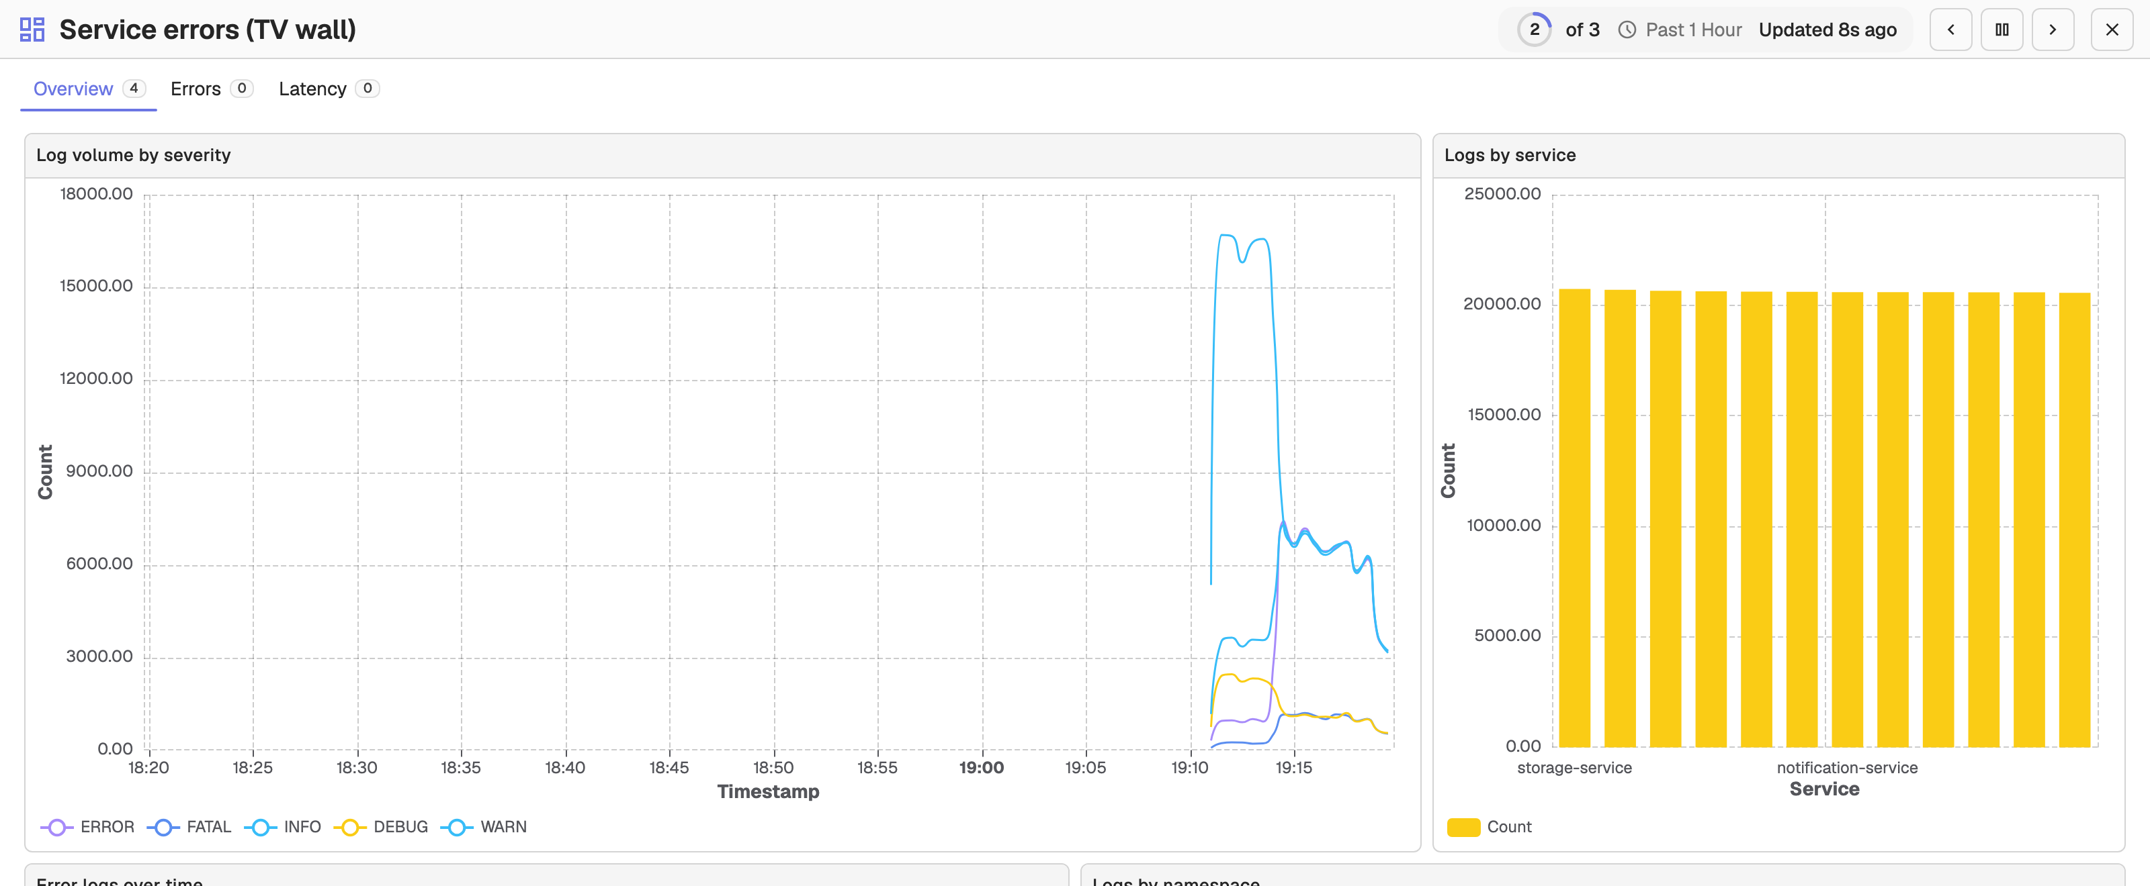The height and width of the screenshot is (886, 2150).
Task: Toggle the FATAL series in the legend
Action: click(189, 827)
